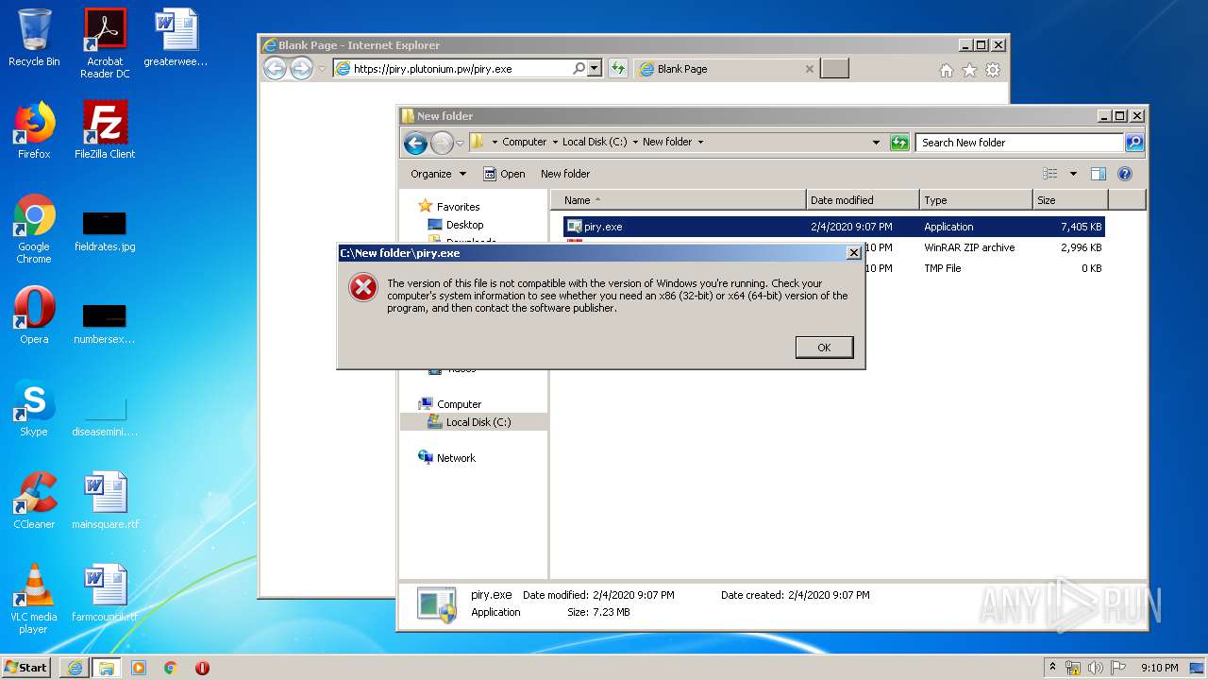The height and width of the screenshot is (680, 1208).
Task: Open diseasemini desktop file
Action: 105,416
